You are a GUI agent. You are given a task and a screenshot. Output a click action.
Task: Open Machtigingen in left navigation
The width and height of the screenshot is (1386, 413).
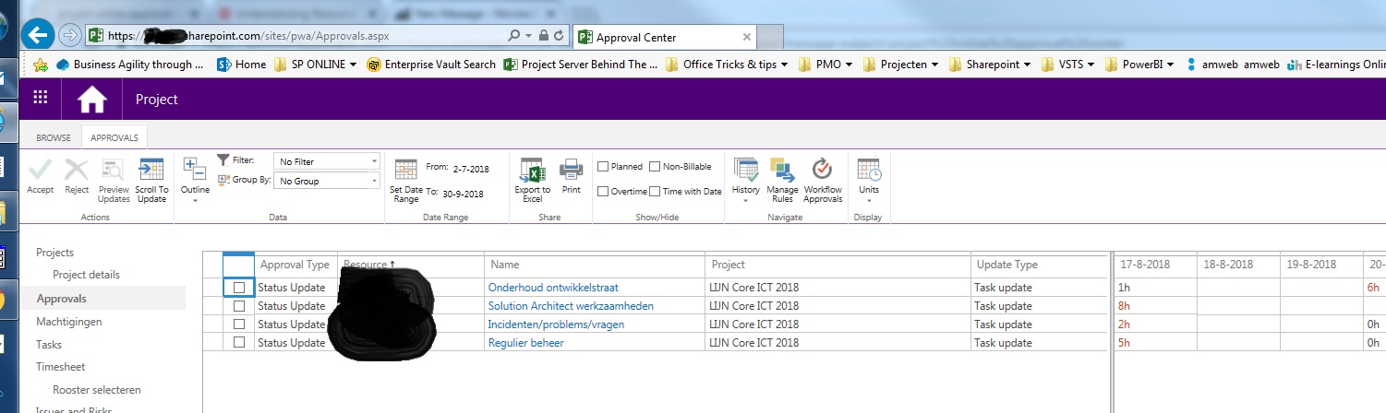68,322
